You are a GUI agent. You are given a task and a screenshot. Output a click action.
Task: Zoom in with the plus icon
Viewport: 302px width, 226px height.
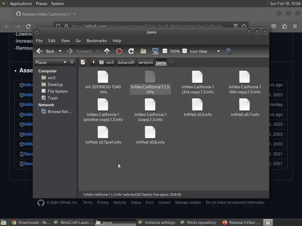pos(185,51)
